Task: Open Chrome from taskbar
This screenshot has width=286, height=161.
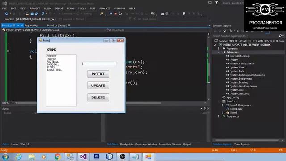Action: [58, 157]
